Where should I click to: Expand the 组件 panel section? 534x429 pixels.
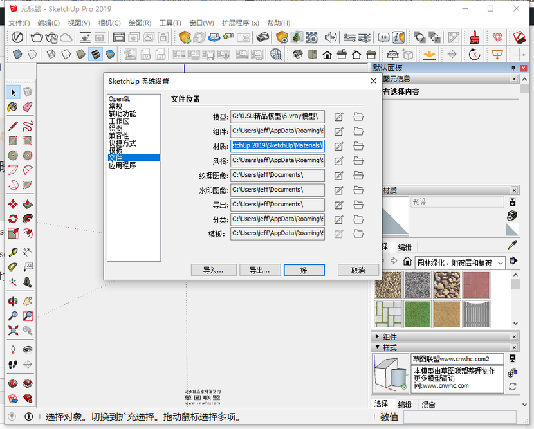point(377,336)
